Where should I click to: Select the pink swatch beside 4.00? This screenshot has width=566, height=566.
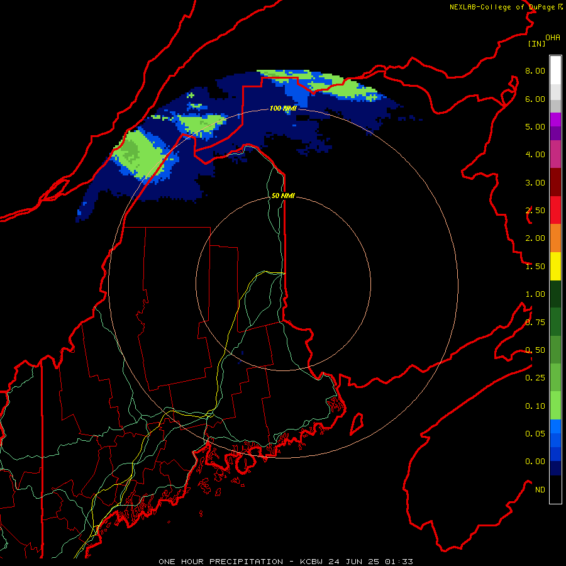point(555,154)
